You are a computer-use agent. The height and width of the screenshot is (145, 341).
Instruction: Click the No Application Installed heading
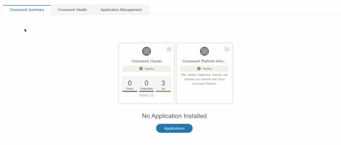click(174, 116)
